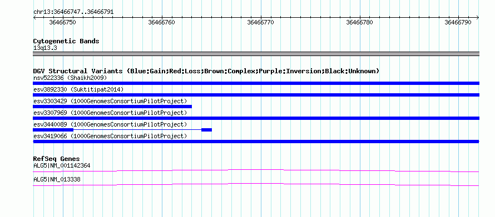Click ruler position 36466760

point(162,22)
